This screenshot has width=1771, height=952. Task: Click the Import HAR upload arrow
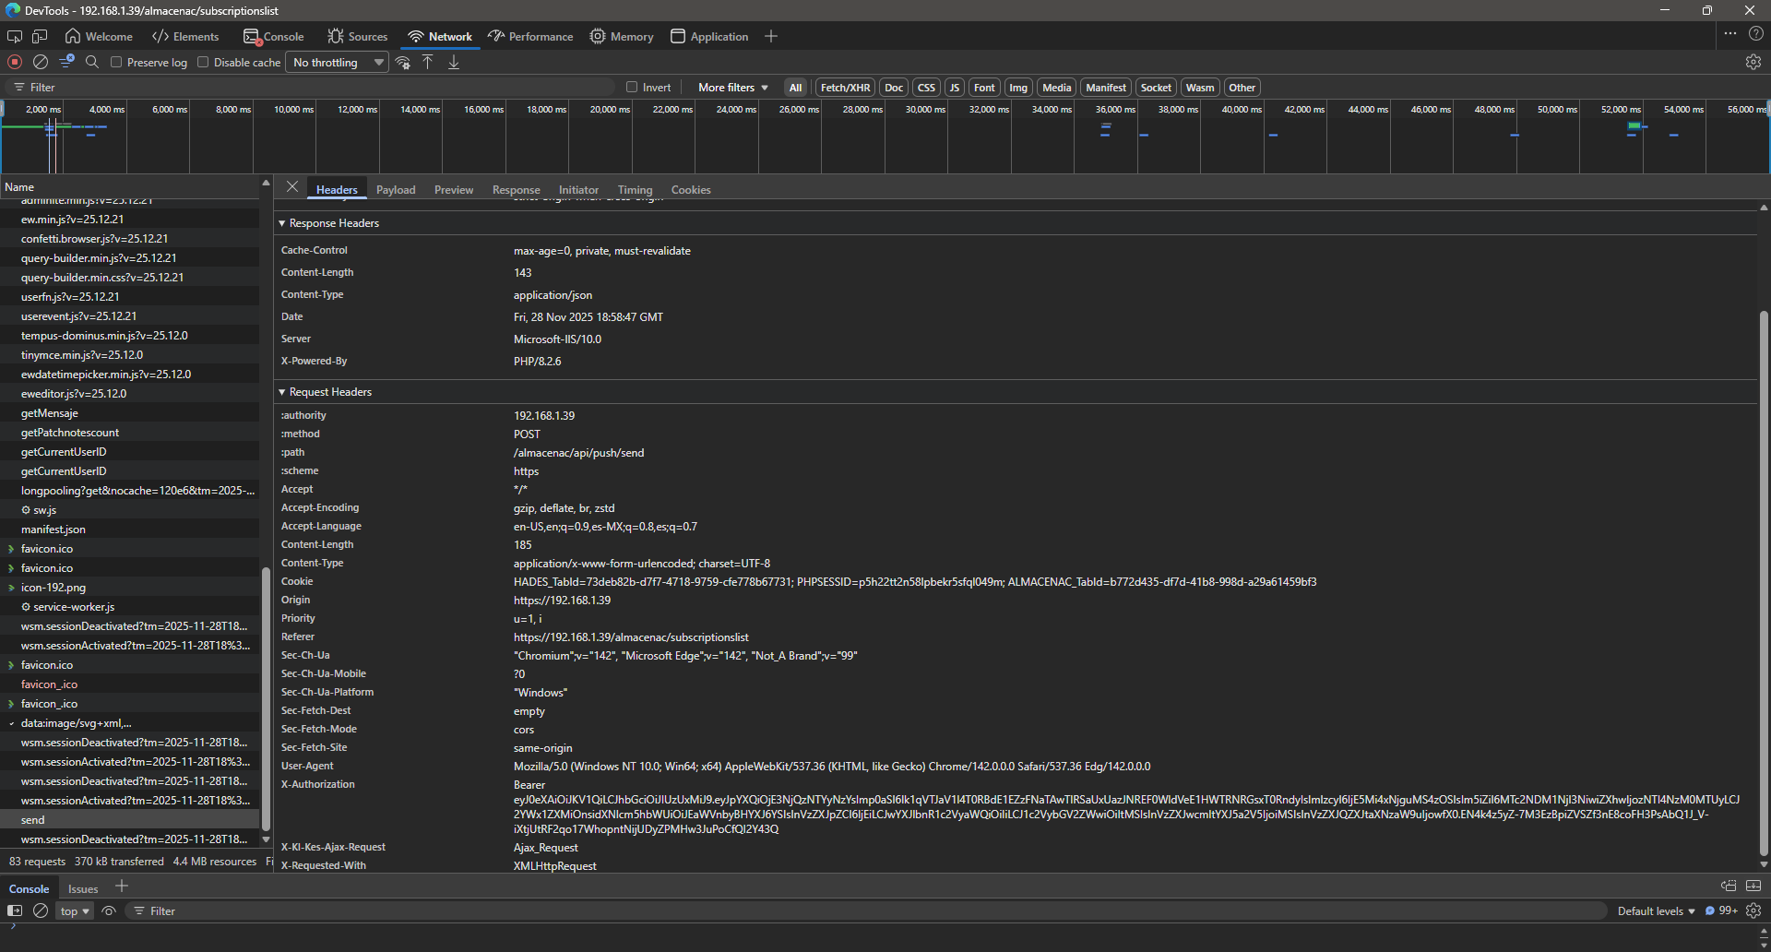428,62
